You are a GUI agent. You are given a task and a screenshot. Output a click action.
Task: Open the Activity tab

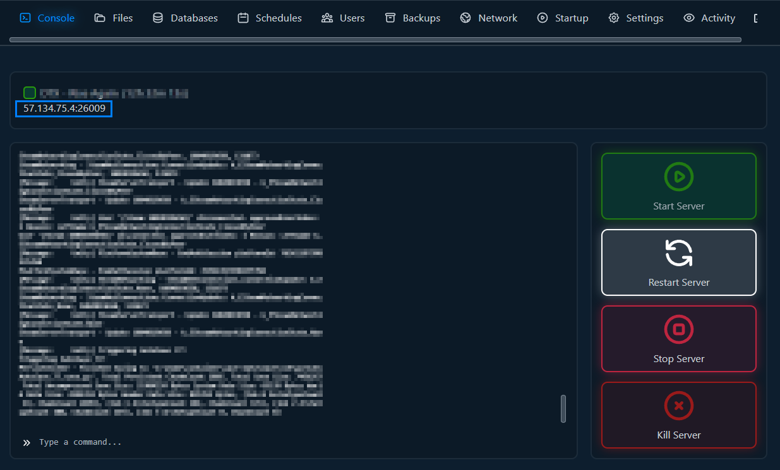tap(717, 18)
